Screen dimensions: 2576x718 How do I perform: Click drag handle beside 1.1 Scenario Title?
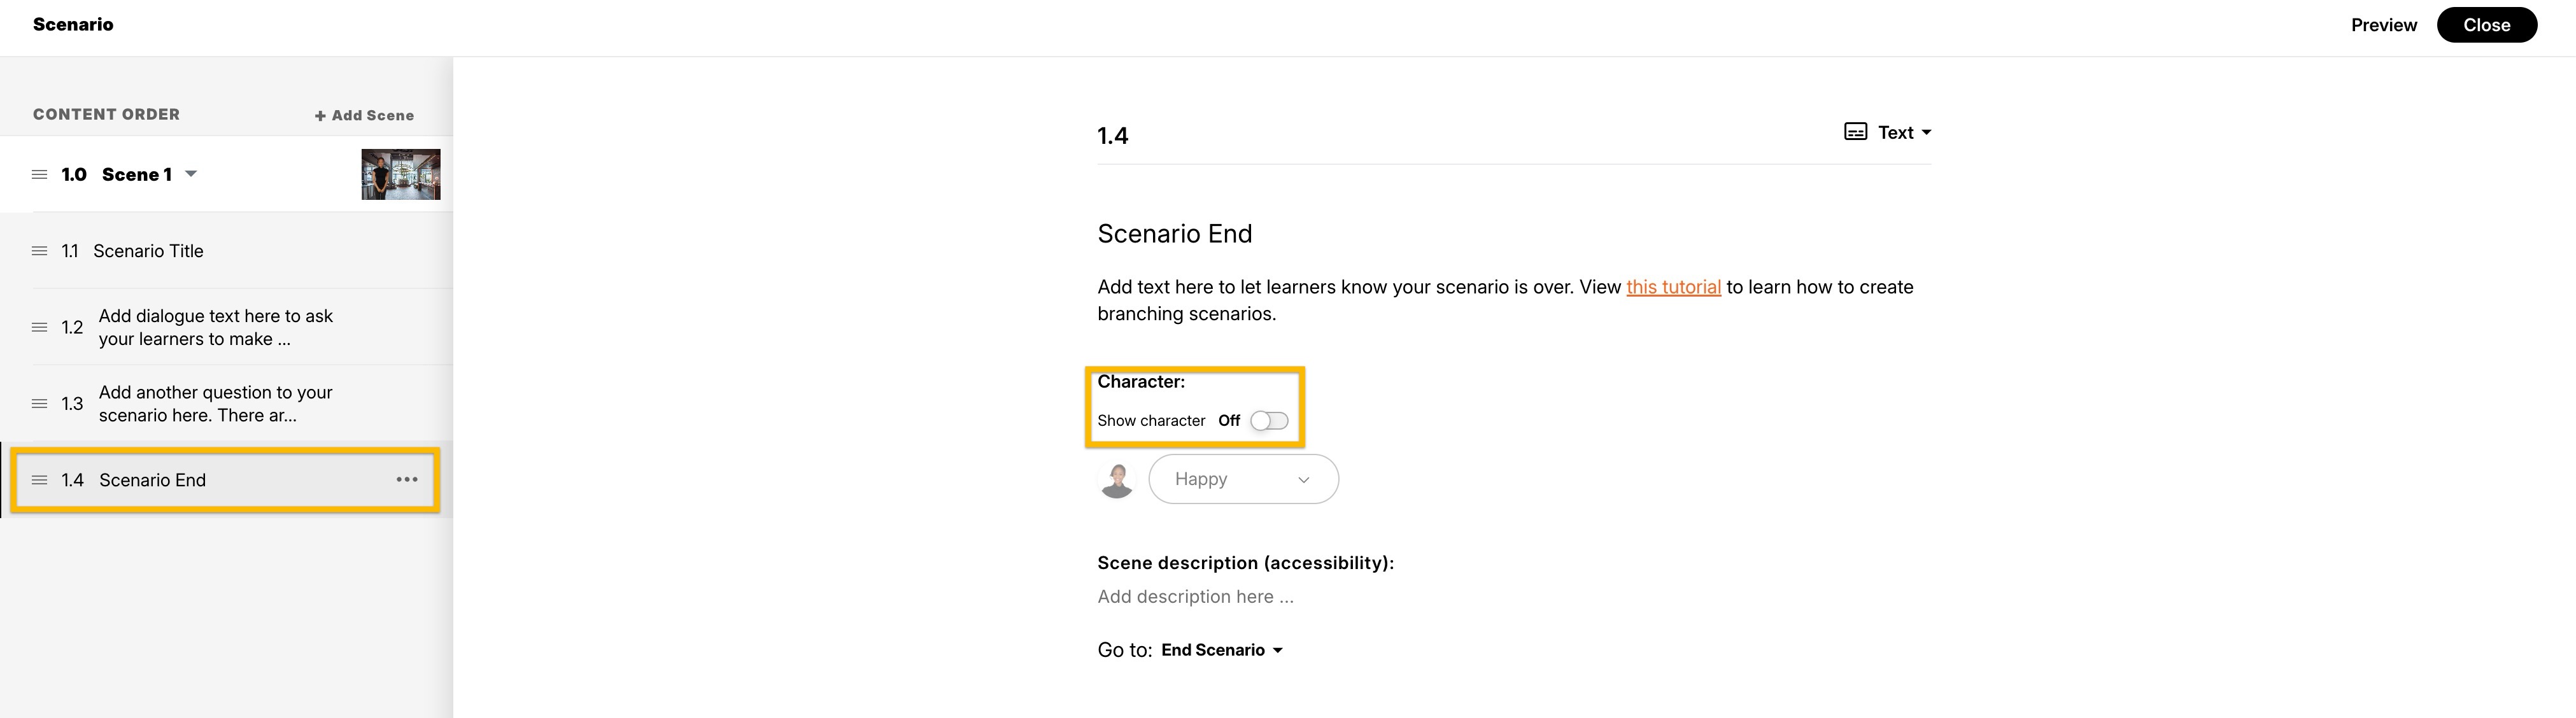(40, 251)
